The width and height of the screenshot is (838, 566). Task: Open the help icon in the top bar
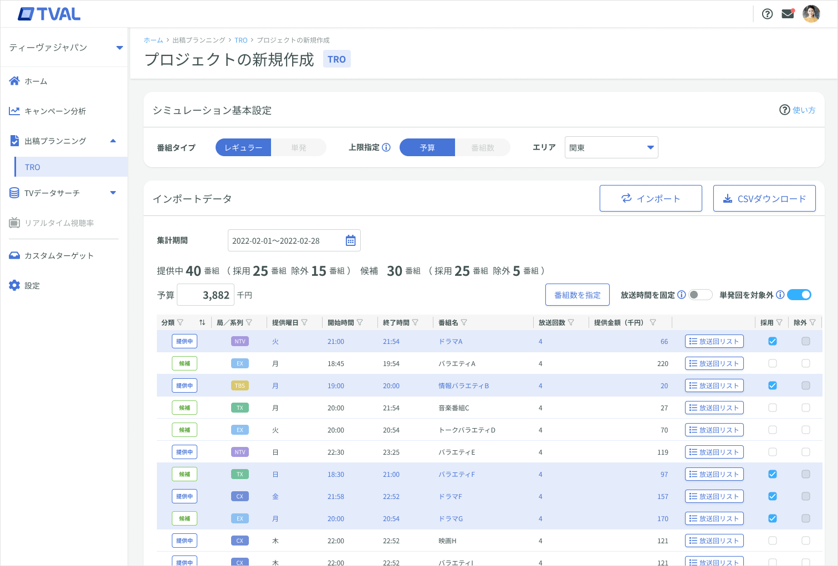tap(767, 13)
